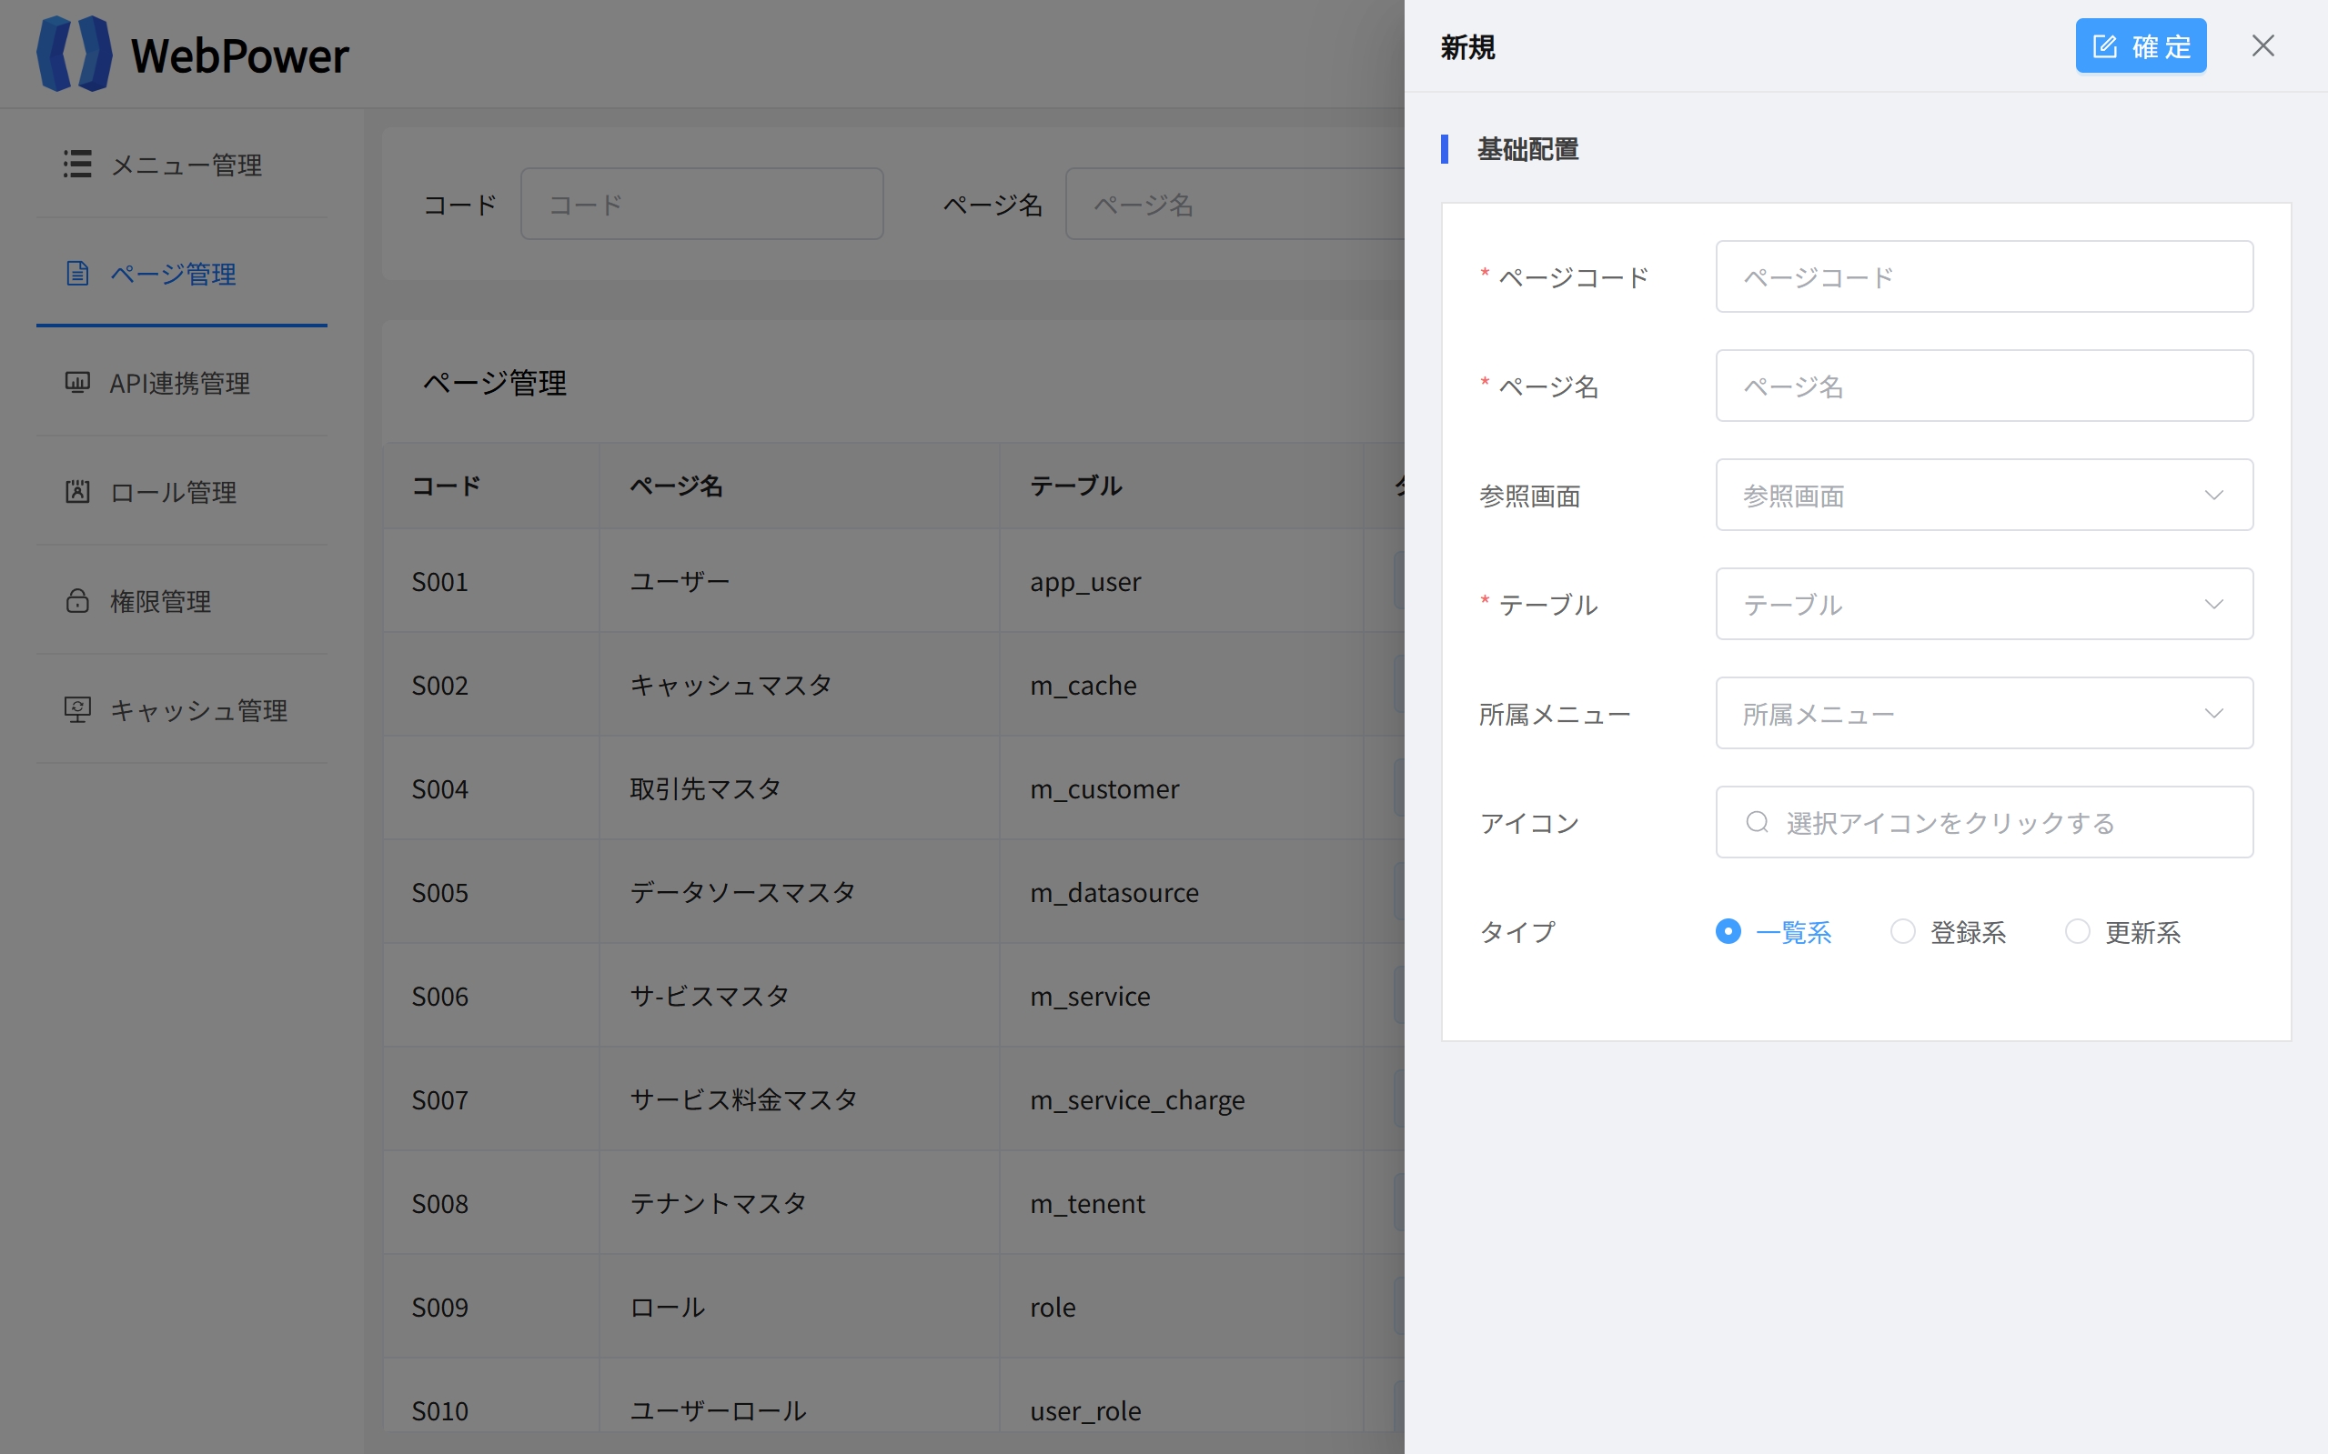Click the search icon in アイコン field
Screen dimensions: 2328x1454
(x=1758, y=822)
